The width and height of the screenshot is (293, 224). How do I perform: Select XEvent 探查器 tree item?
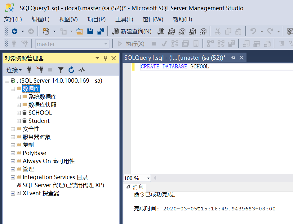coord(41,193)
